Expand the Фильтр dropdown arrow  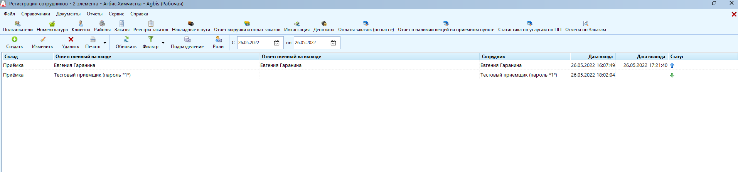(x=163, y=43)
